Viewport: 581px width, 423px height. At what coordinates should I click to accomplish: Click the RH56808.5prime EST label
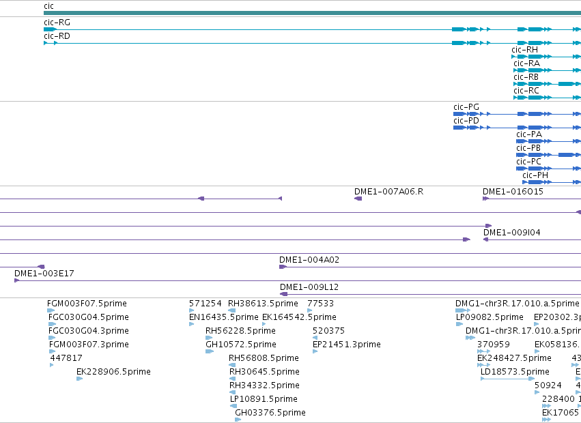coord(264,359)
